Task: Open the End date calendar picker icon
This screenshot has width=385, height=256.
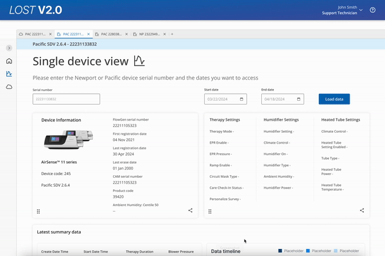Action: (298, 99)
